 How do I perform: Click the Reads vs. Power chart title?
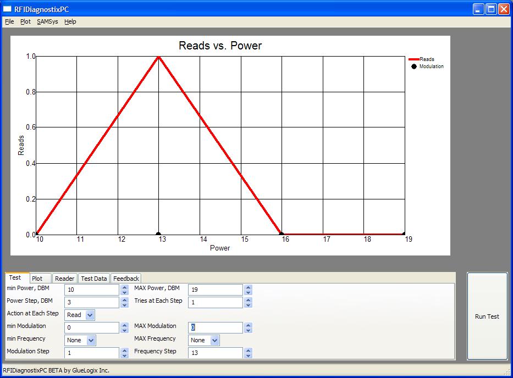(x=220, y=46)
